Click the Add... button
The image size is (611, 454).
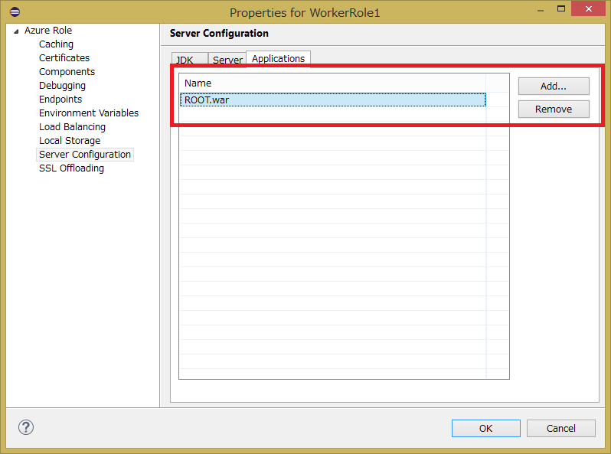tap(554, 86)
